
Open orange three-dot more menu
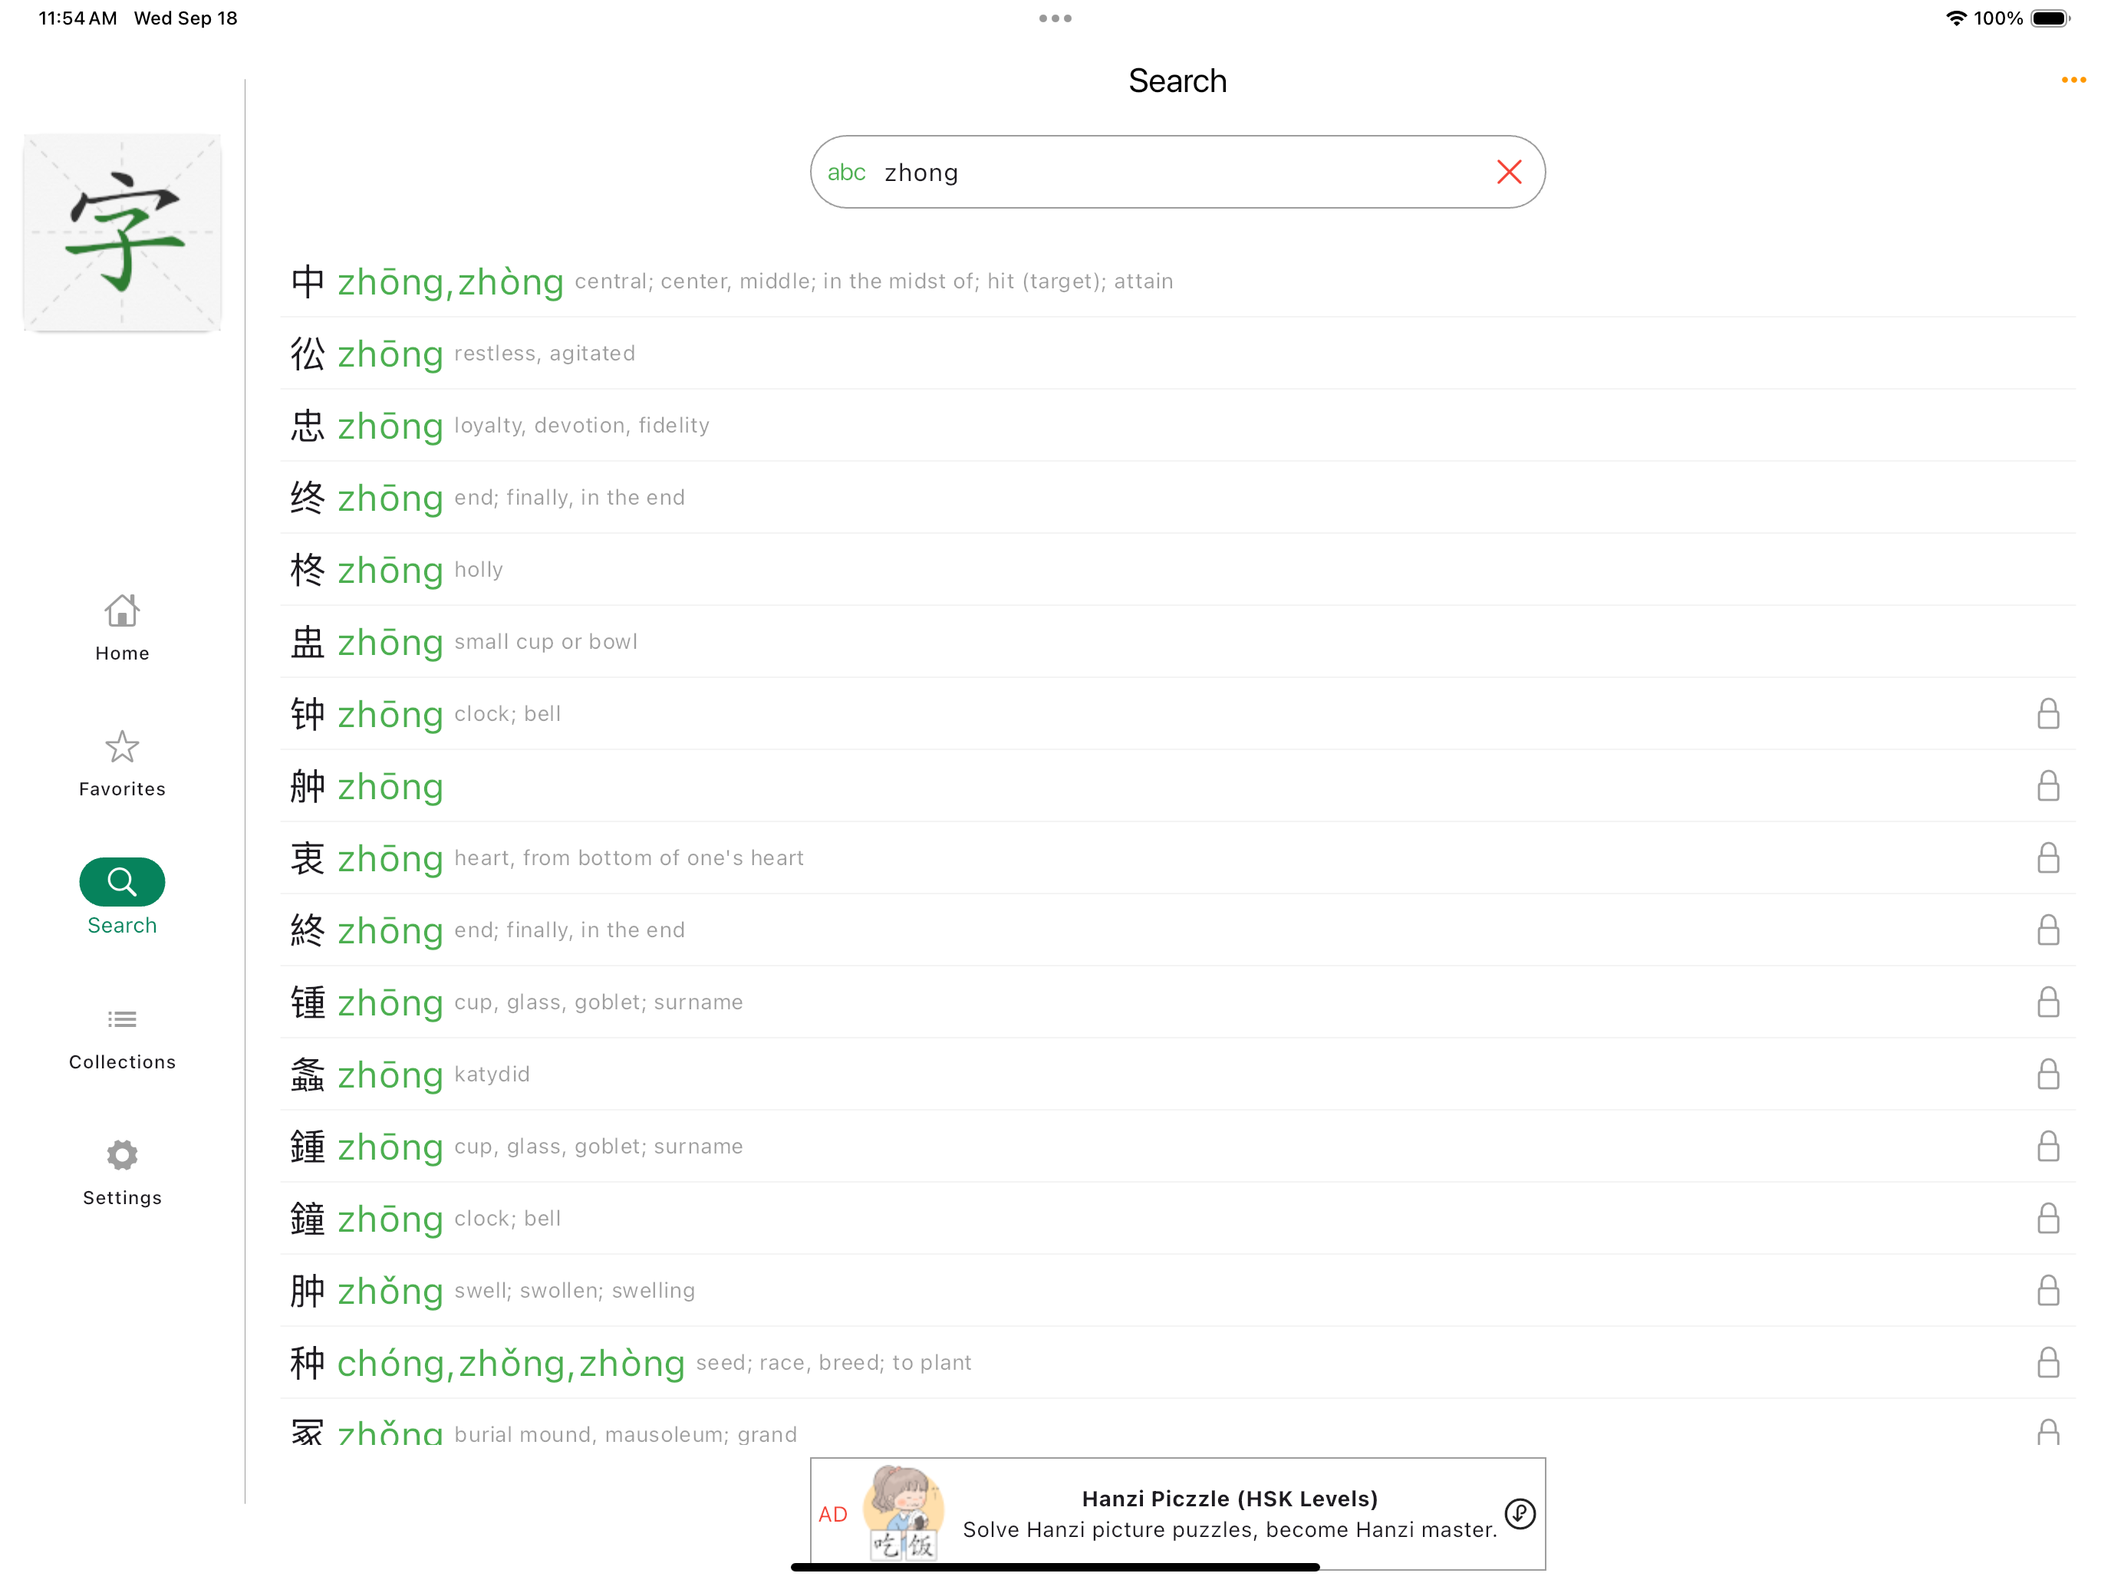coord(2073,81)
